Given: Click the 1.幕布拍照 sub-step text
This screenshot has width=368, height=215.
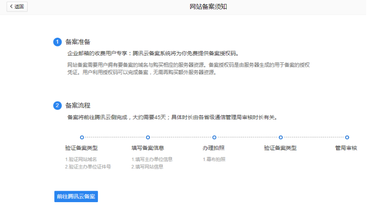Looking at the screenshot, I should (x=214, y=159).
